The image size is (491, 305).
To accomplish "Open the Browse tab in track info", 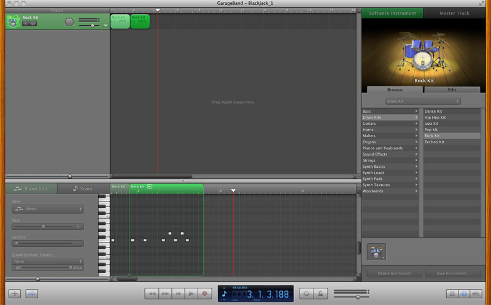I will [395, 89].
